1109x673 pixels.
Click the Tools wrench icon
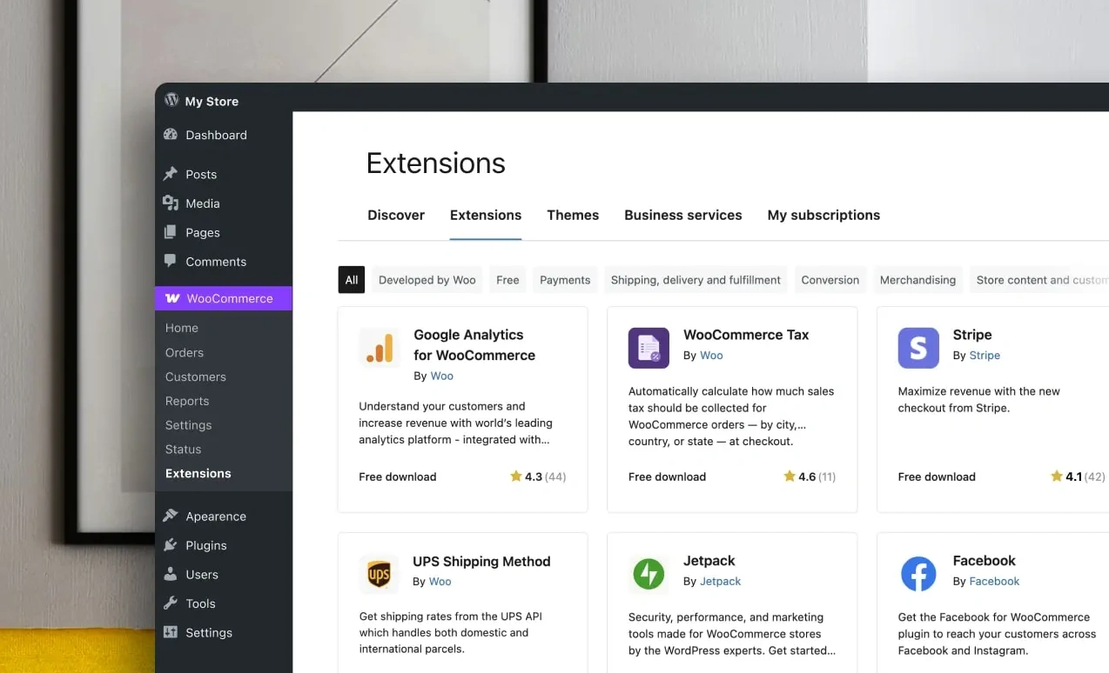click(171, 603)
